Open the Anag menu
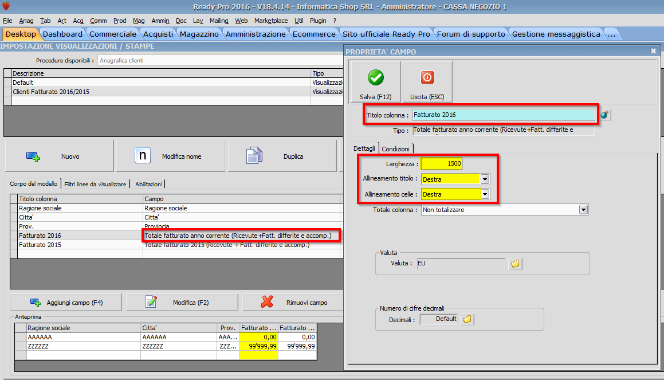The height and width of the screenshot is (380, 664). [x=26, y=21]
